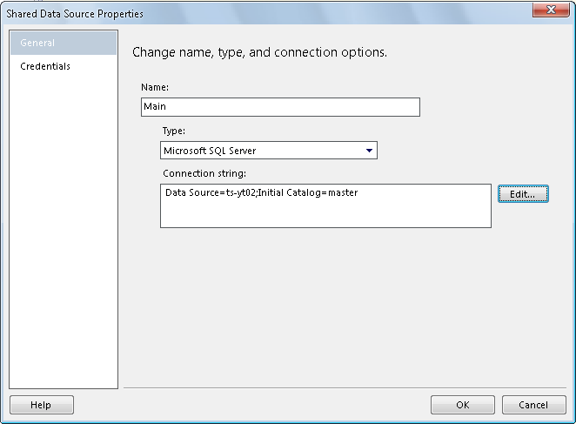This screenshot has height=424, width=576.
Task: Click the Name field containing Main
Action: click(x=280, y=107)
